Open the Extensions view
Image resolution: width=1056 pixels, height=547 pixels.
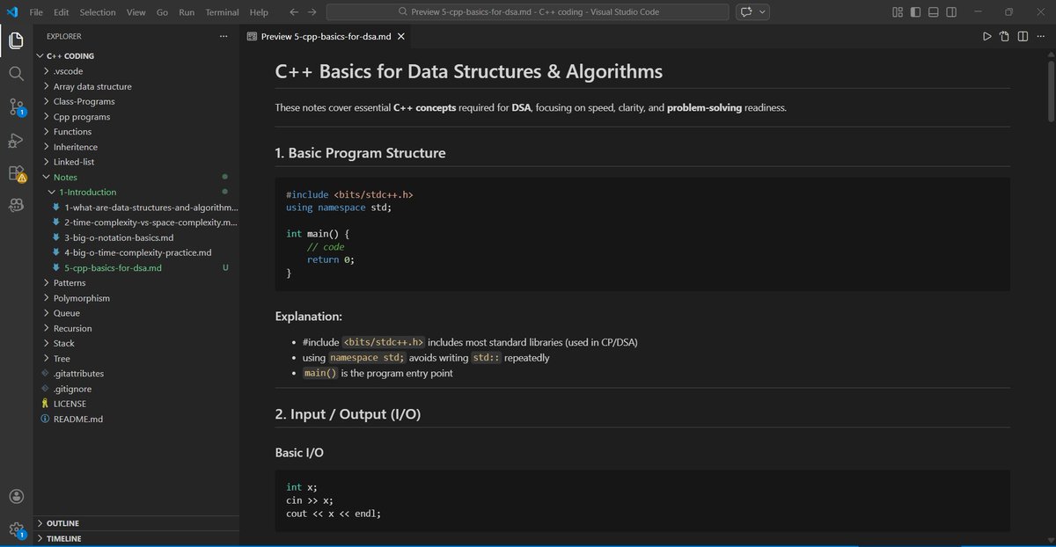tap(16, 173)
